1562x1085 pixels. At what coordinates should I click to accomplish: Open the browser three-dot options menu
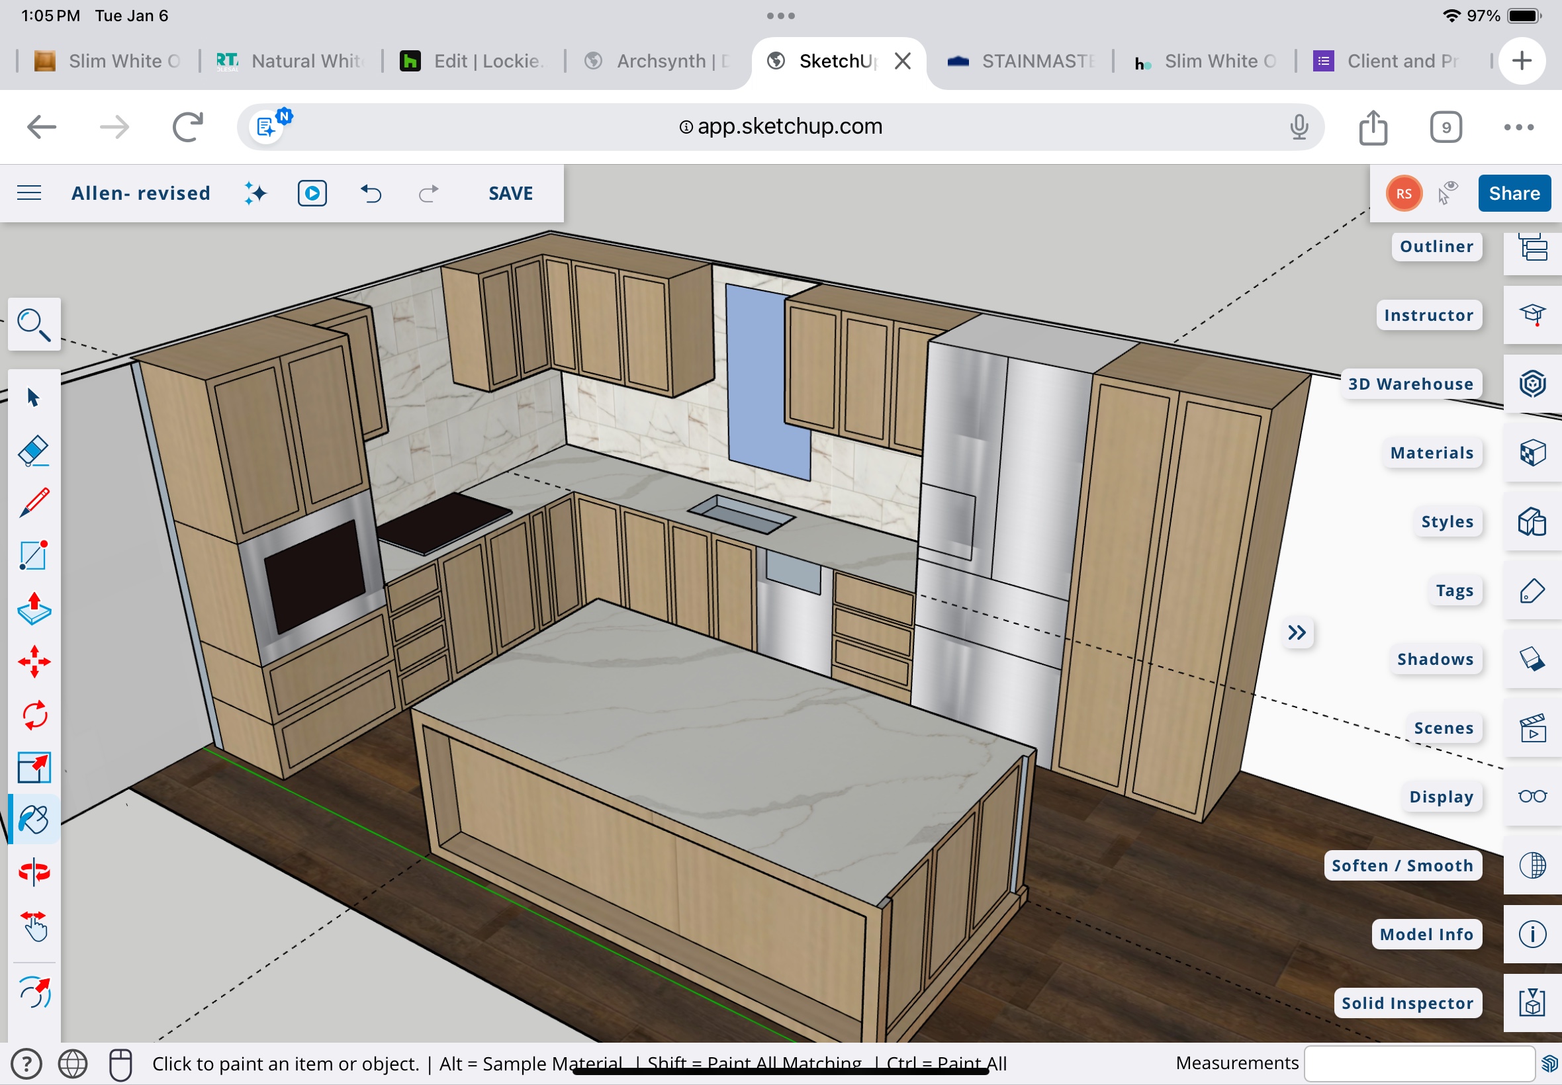coord(1518,127)
